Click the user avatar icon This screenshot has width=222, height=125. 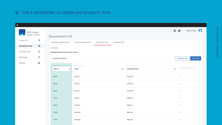coord(200,31)
